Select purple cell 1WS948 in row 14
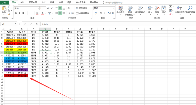This screenshot has height=105, width=196. [x=10, y=70]
